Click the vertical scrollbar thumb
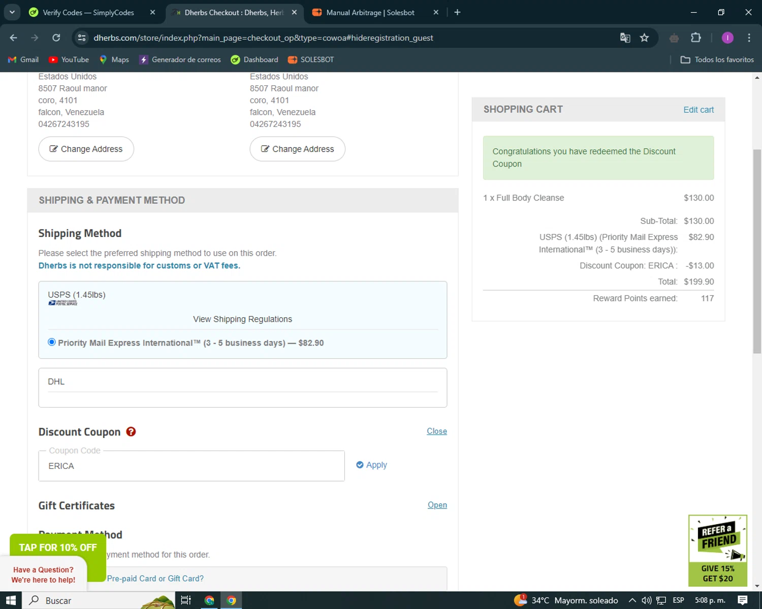Image resolution: width=762 pixels, height=609 pixels. click(757, 251)
